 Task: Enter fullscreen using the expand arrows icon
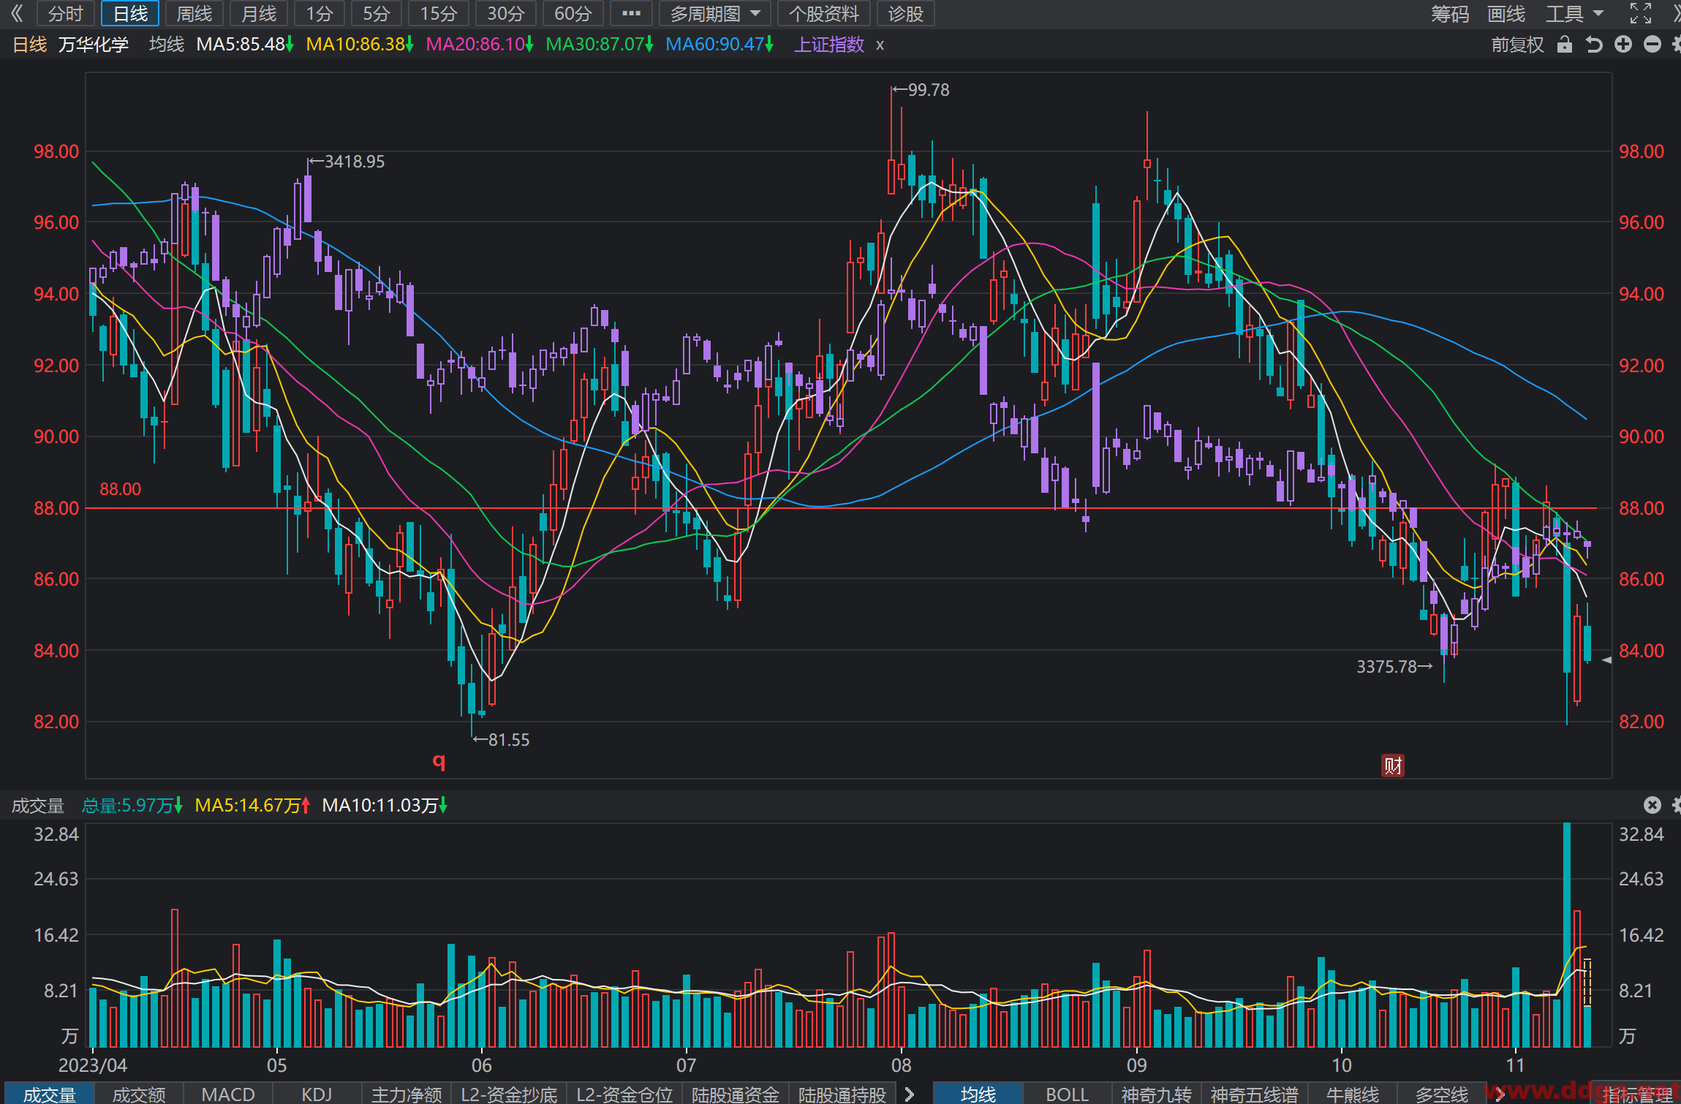click(1641, 13)
